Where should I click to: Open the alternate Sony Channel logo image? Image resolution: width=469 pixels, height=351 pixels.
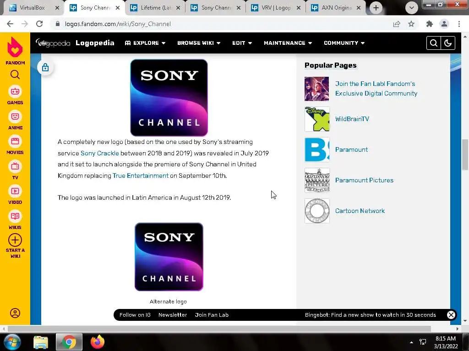click(169, 257)
